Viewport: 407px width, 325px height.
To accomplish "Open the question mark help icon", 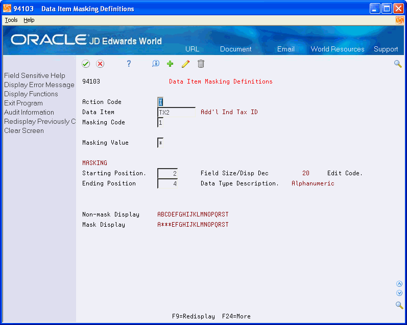I will [129, 64].
